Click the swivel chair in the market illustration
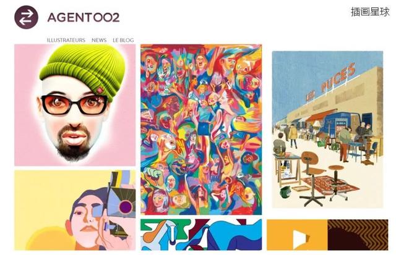The width and height of the screenshot is (396, 255). [x=312, y=178]
